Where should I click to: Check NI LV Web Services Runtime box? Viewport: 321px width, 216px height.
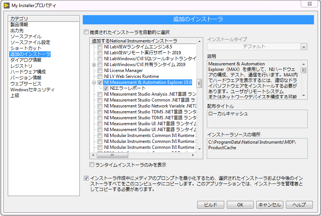click(100, 77)
